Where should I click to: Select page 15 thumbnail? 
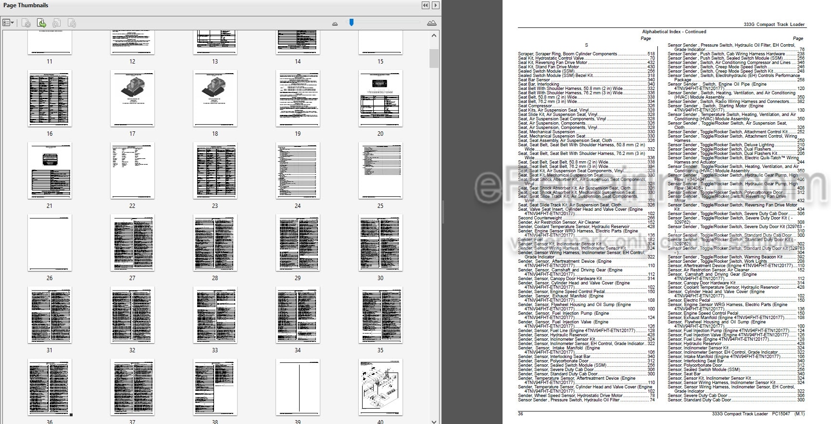(380, 42)
